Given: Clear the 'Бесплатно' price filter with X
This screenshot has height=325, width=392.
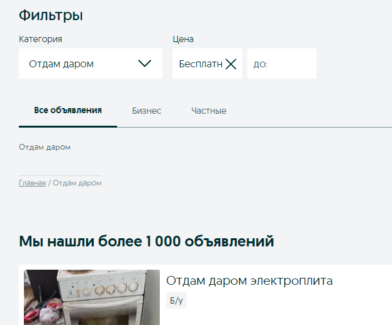Looking at the screenshot, I should (231, 64).
